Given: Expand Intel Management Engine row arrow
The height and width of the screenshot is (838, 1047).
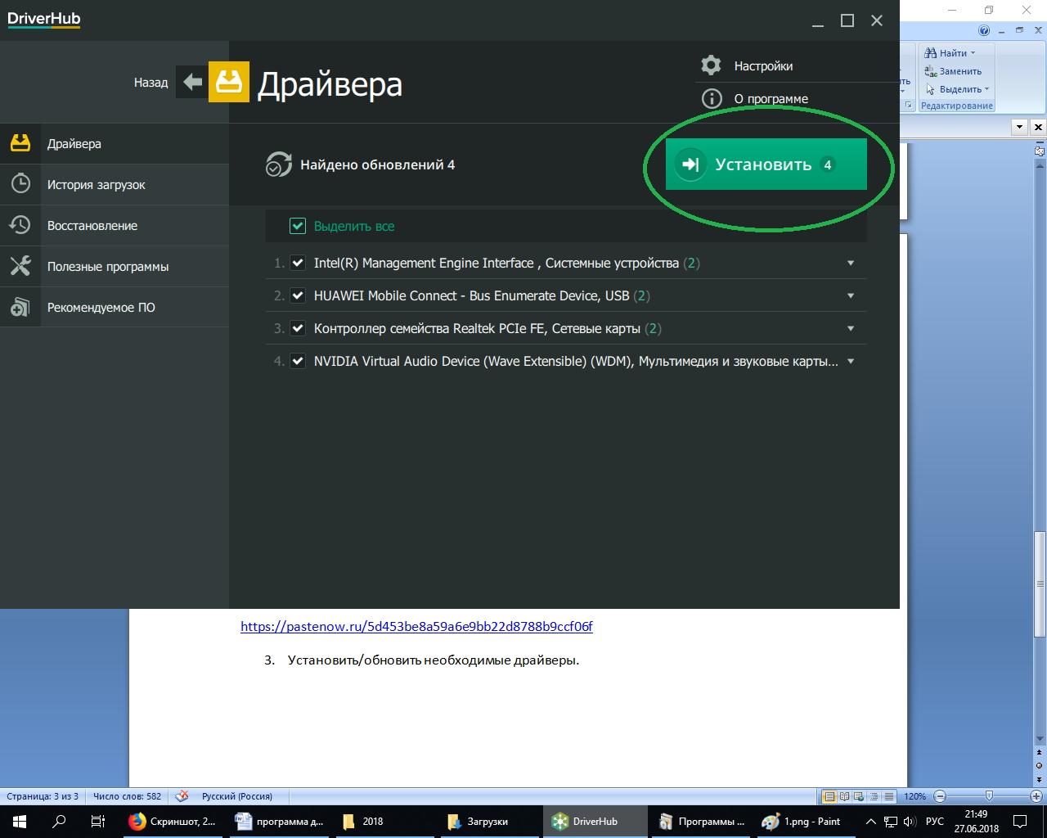Looking at the screenshot, I should point(851,263).
